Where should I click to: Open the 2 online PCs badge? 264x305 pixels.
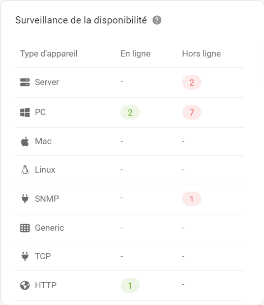[130, 112]
